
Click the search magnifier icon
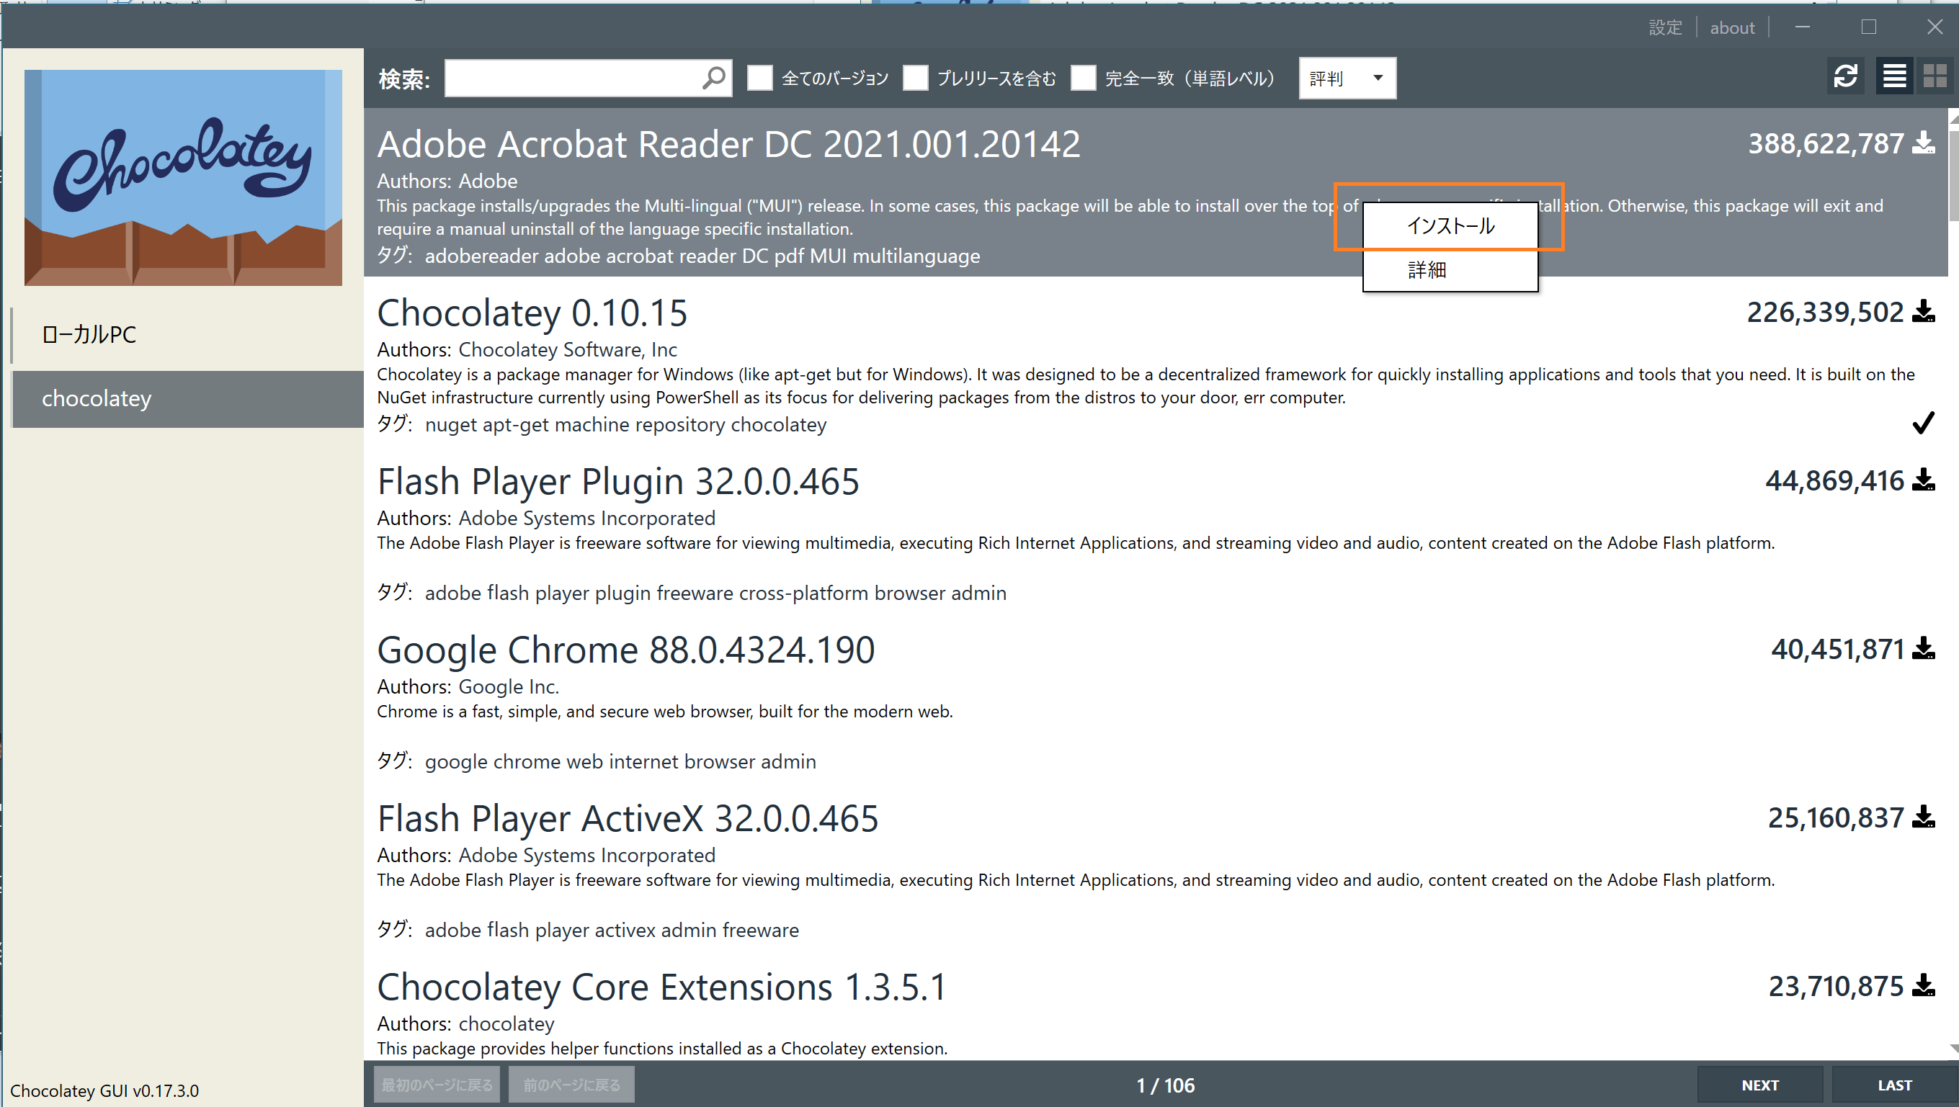(x=714, y=78)
